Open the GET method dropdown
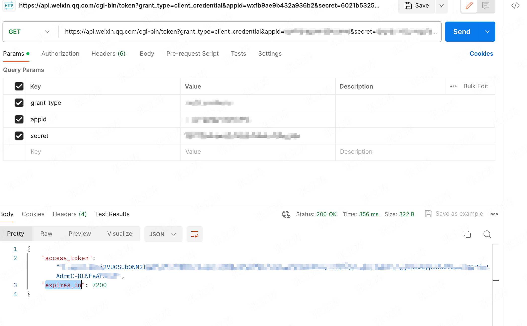This screenshot has width=527, height=326. 29,32
